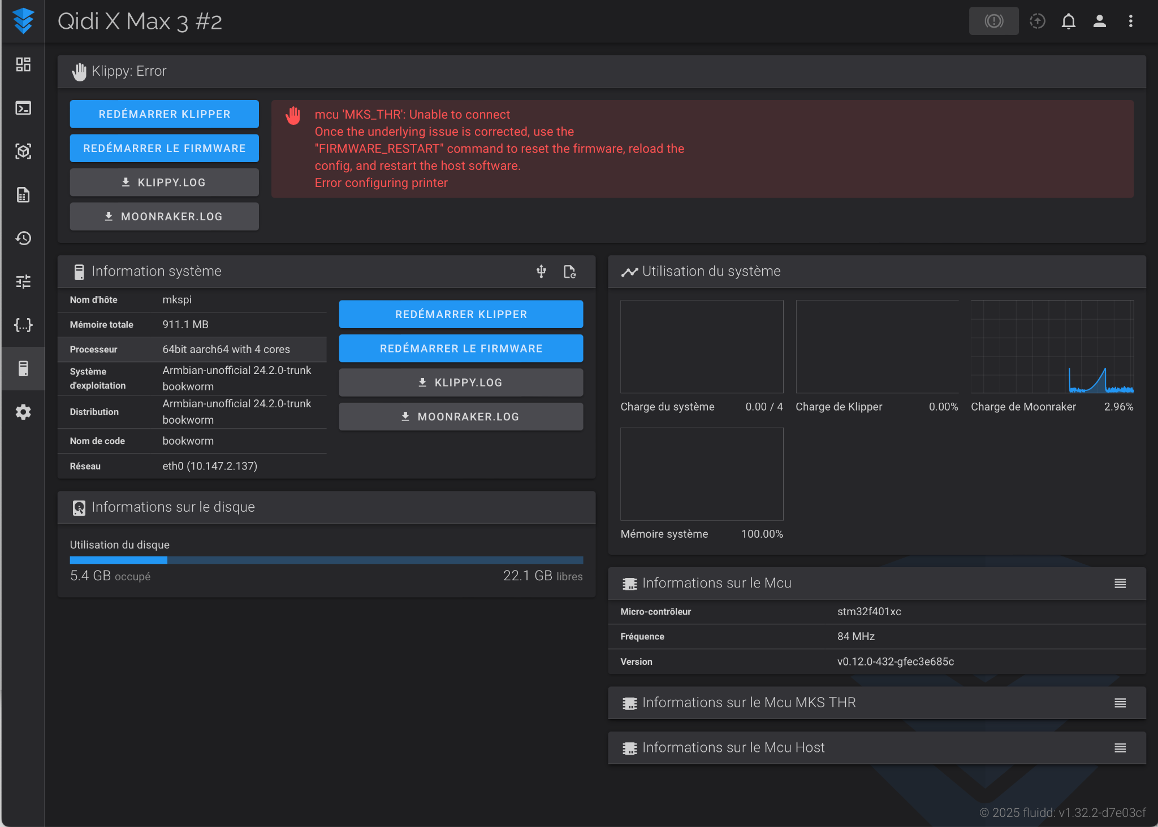Open the Configuration braces page
The width and height of the screenshot is (1158, 827).
[x=23, y=325]
